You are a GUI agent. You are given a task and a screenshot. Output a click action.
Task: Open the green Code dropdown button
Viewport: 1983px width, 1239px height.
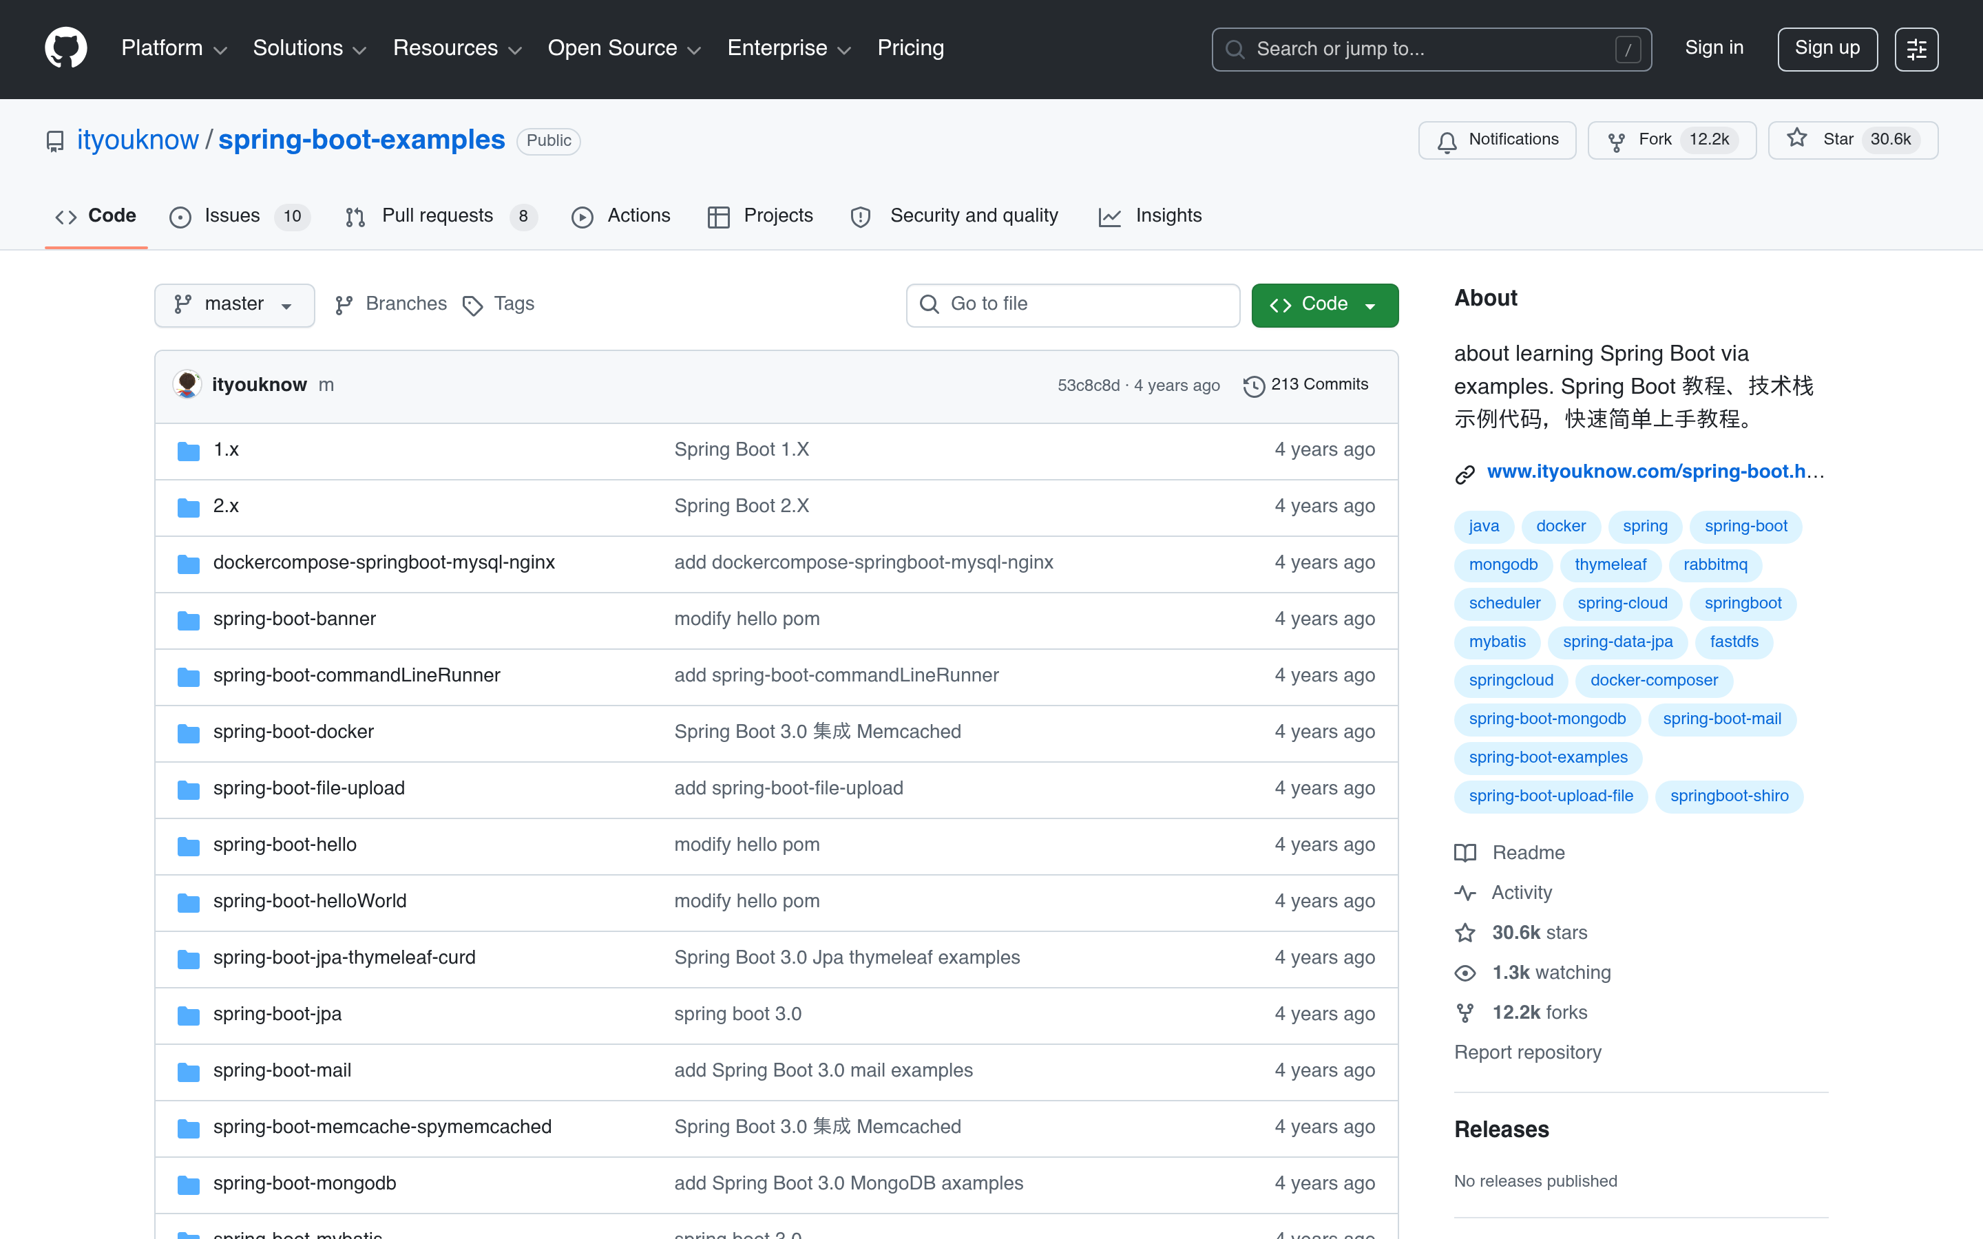tap(1324, 305)
